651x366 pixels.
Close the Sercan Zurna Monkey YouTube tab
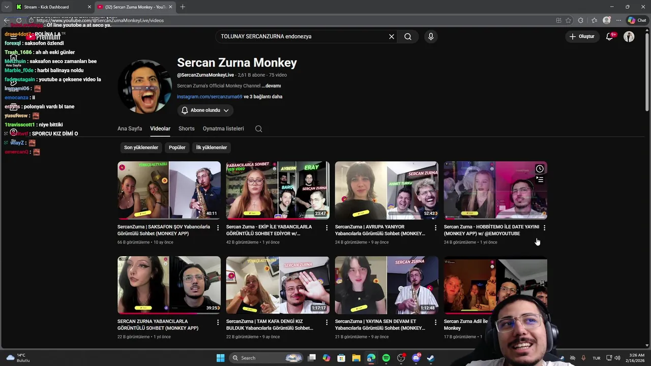pos(170,7)
